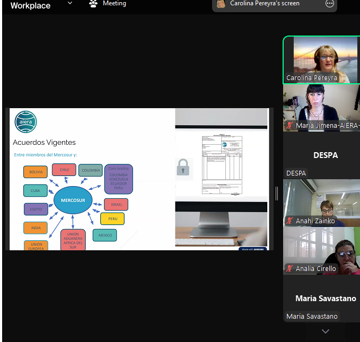360x342 pixels.
Task: Click the MERCOSUR ellipse in the diagram
Action: [x=73, y=200]
